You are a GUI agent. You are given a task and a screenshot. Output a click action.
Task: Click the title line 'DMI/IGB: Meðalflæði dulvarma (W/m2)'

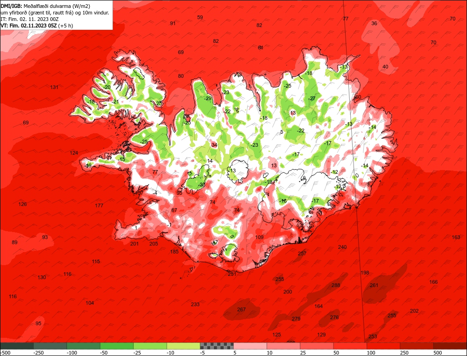click(x=45, y=6)
